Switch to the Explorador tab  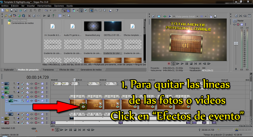pyautogui.click(x=9, y=70)
